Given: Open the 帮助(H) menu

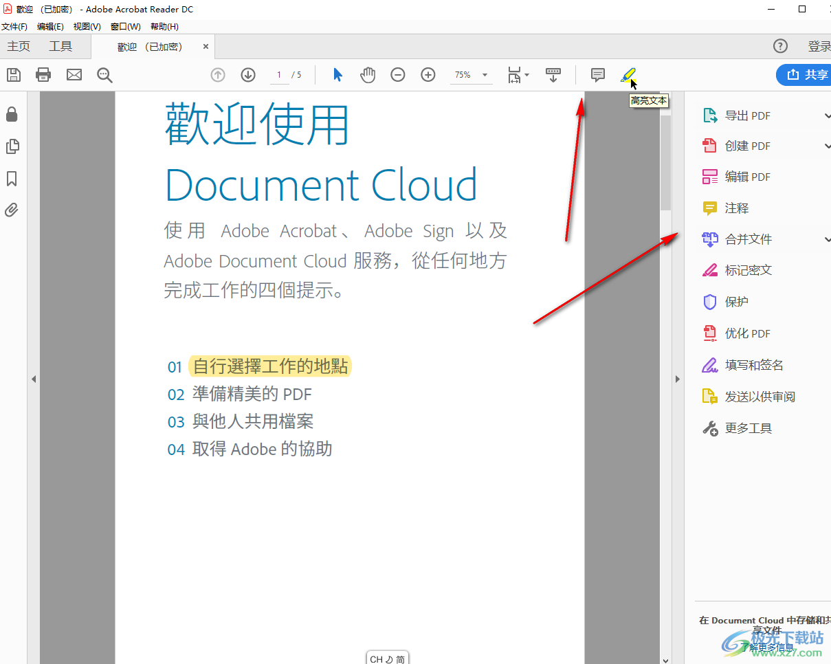Looking at the screenshot, I should 164,27.
